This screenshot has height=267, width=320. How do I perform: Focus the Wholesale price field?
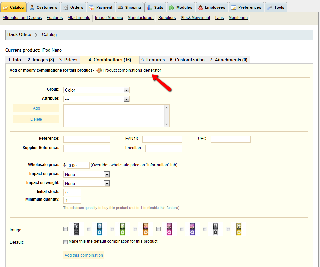(x=78, y=166)
